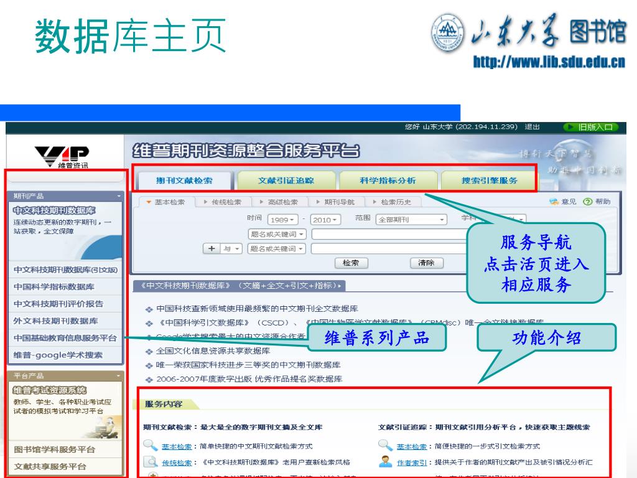Click the green 旧版入口 button

click(591, 127)
